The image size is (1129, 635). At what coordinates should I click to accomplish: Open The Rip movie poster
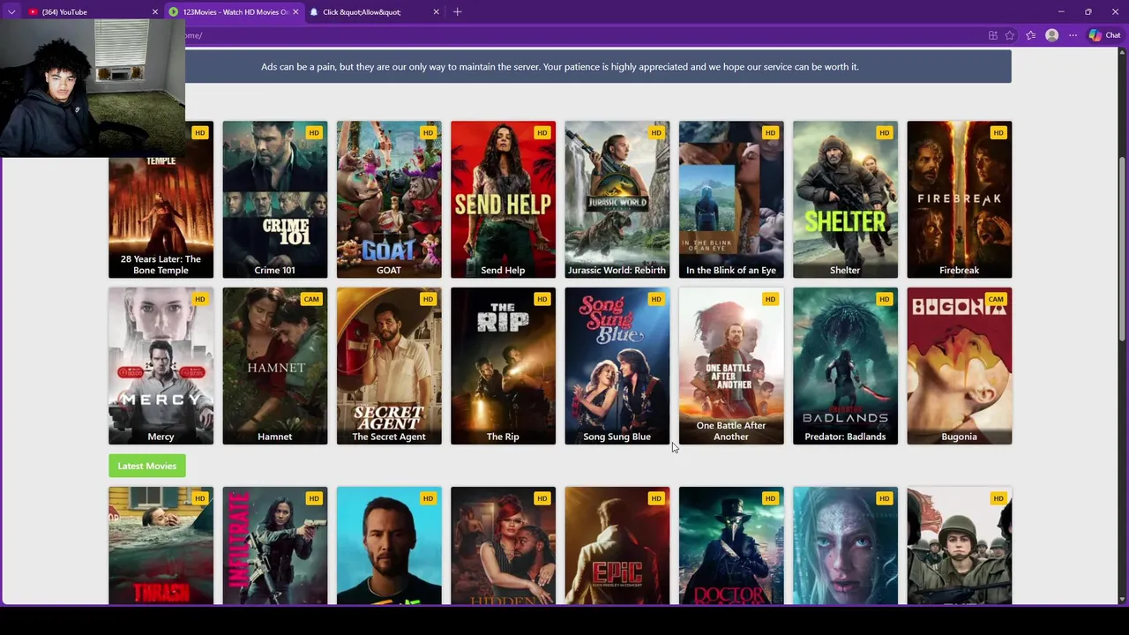tap(503, 366)
